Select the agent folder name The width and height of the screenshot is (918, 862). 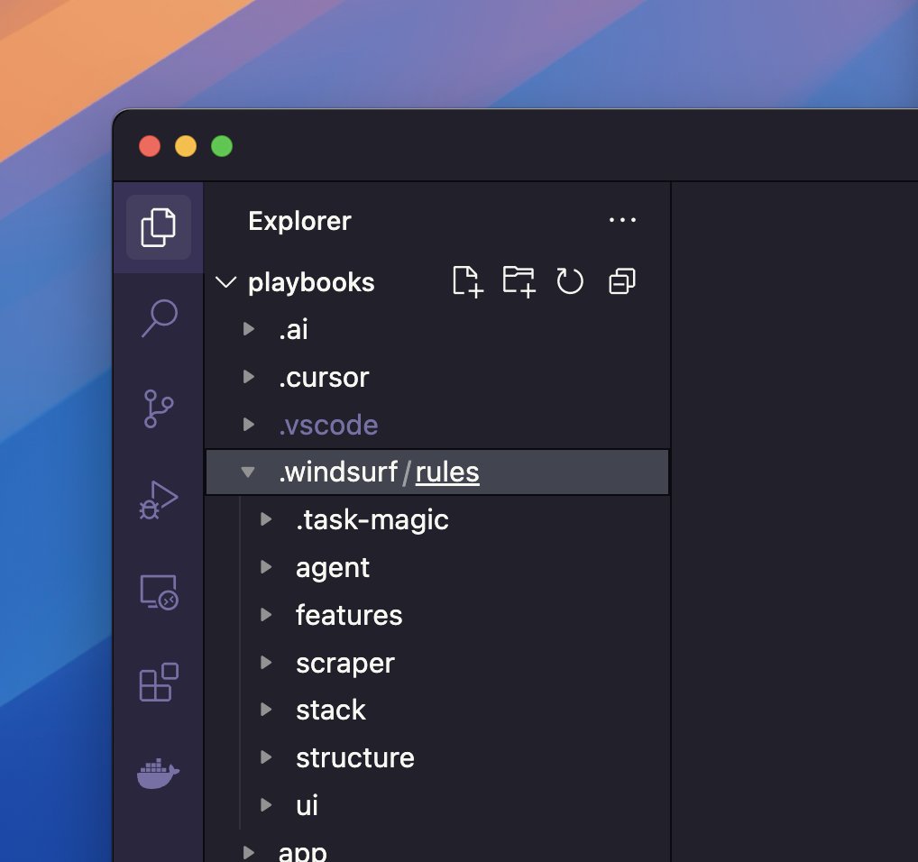tap(333, 568)
